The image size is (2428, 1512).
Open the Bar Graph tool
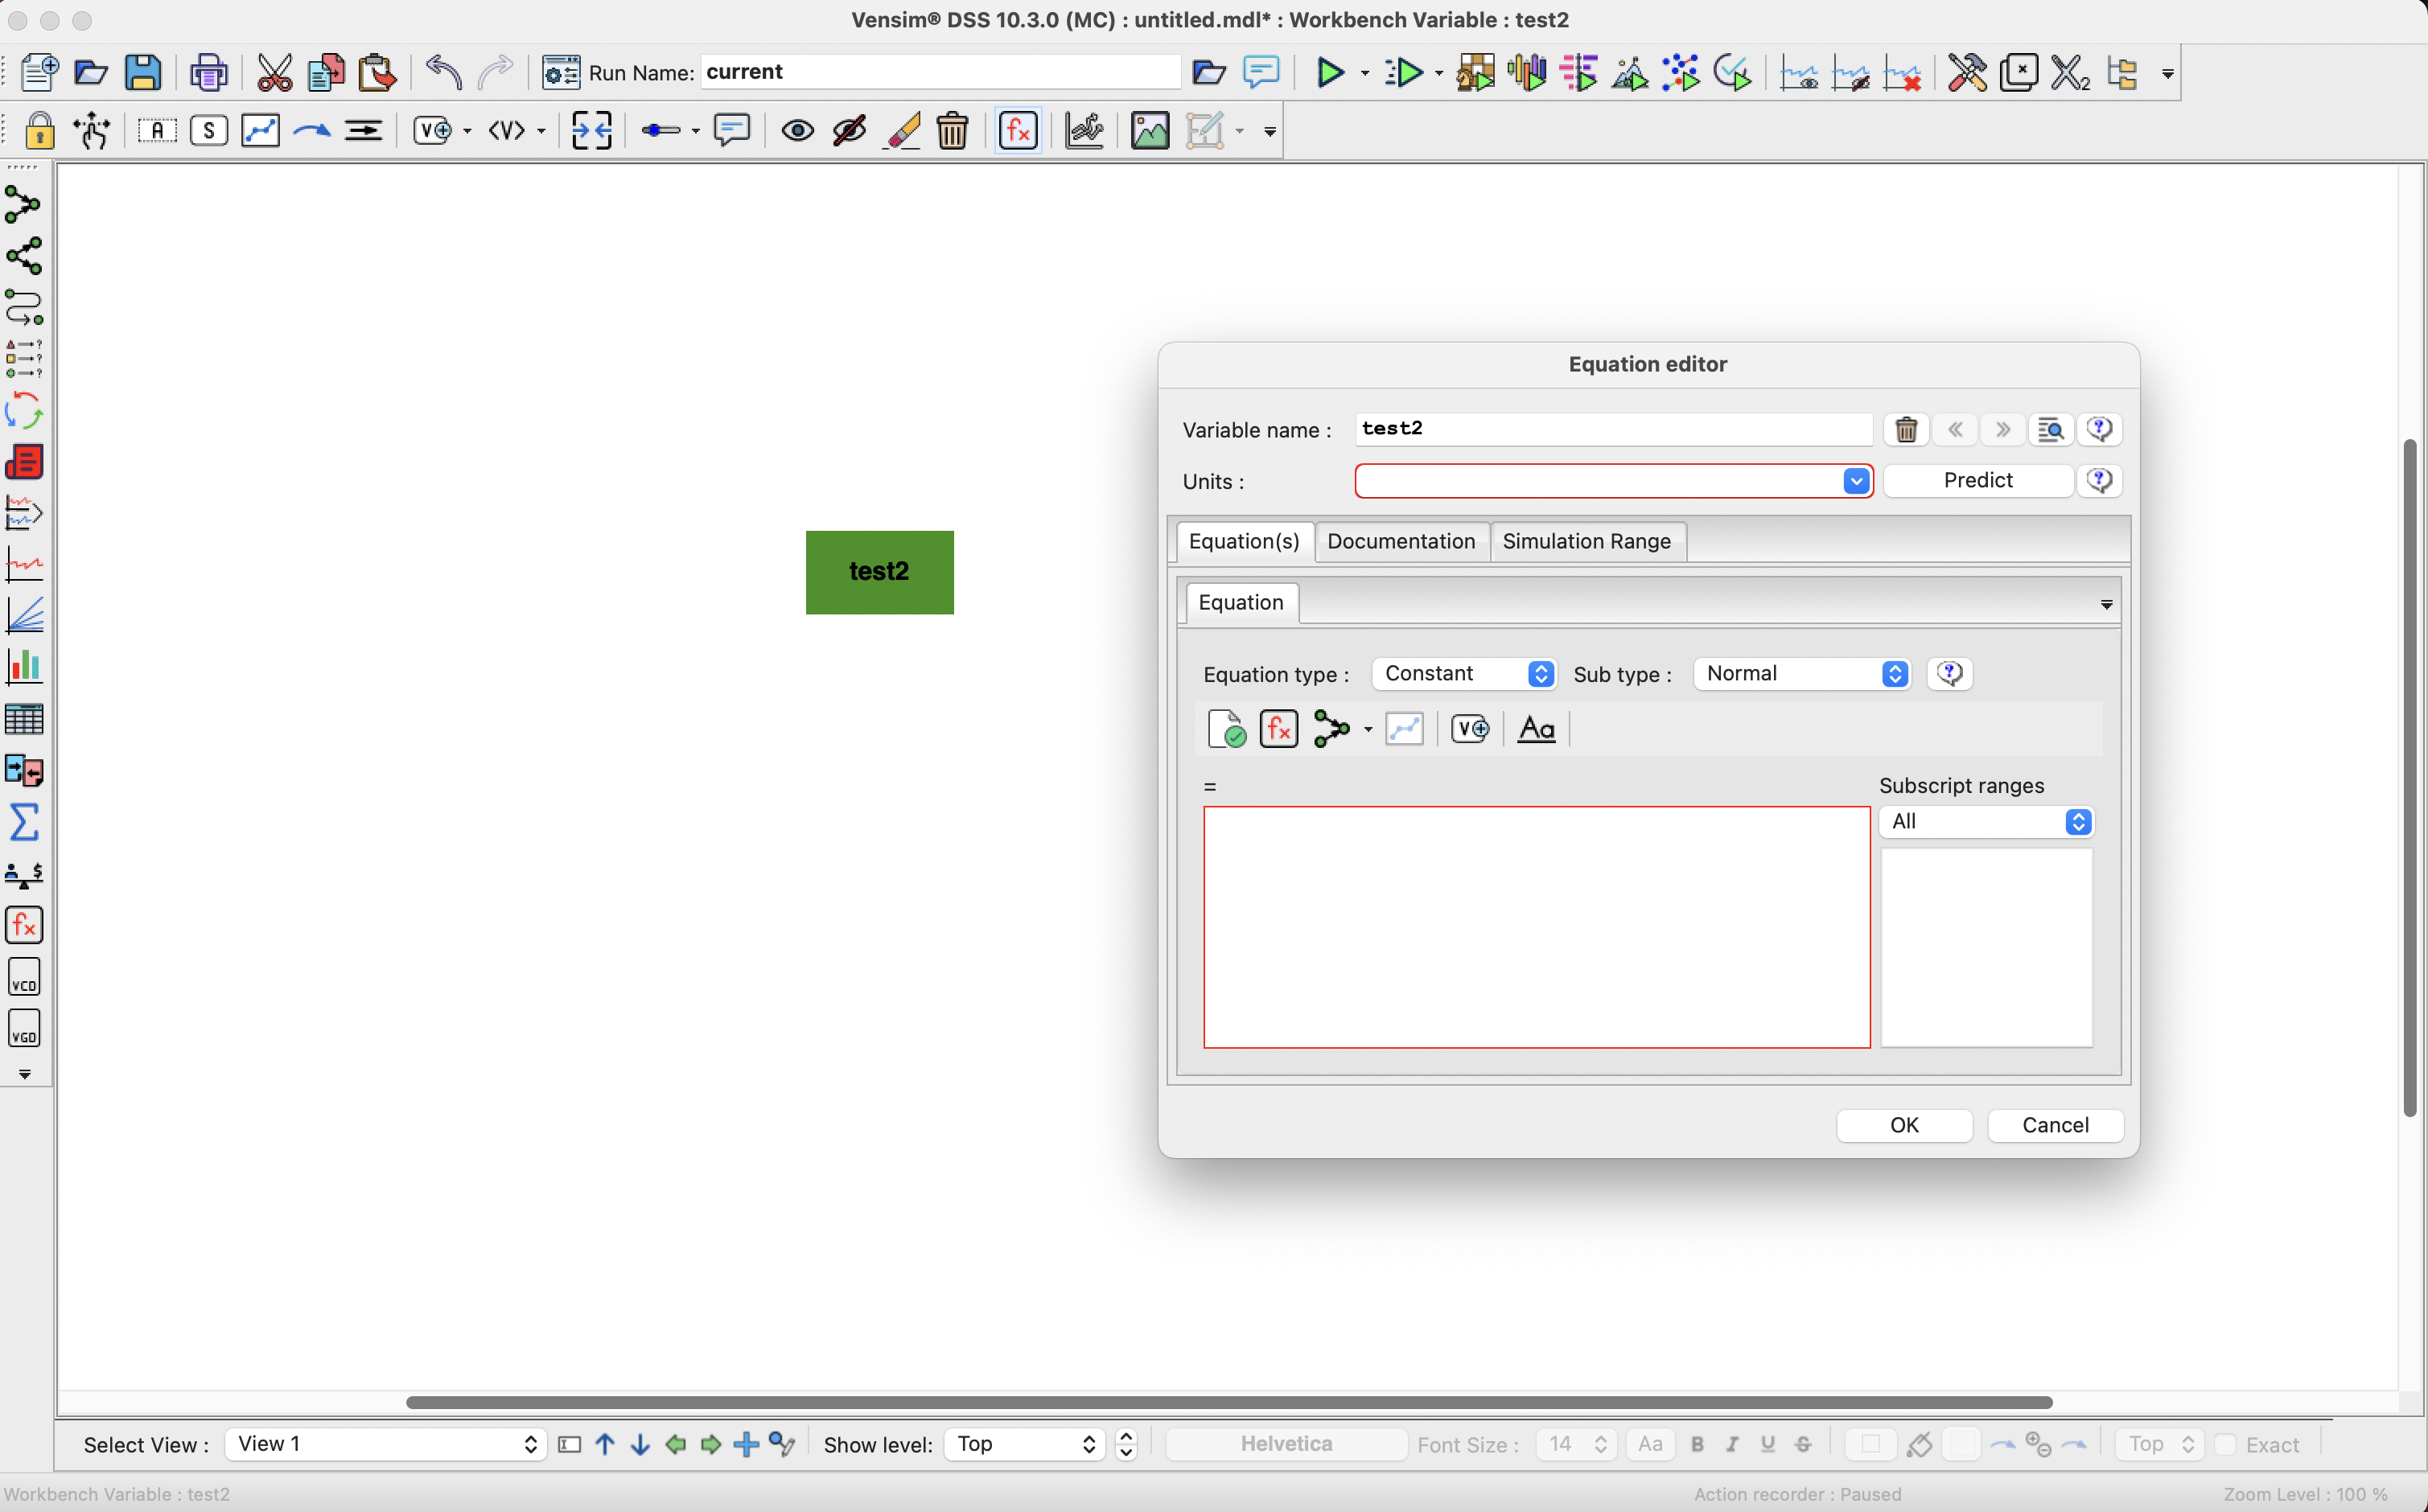(x=24, y=667)
